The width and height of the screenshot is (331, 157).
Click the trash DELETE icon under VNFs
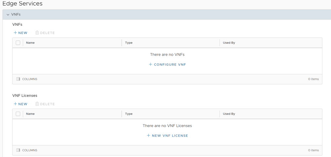[x=37, y=33]
